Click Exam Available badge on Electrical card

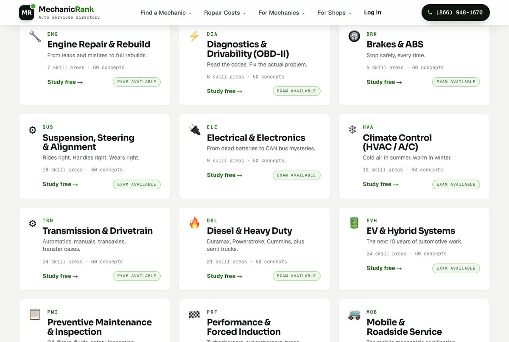point(296,175)
